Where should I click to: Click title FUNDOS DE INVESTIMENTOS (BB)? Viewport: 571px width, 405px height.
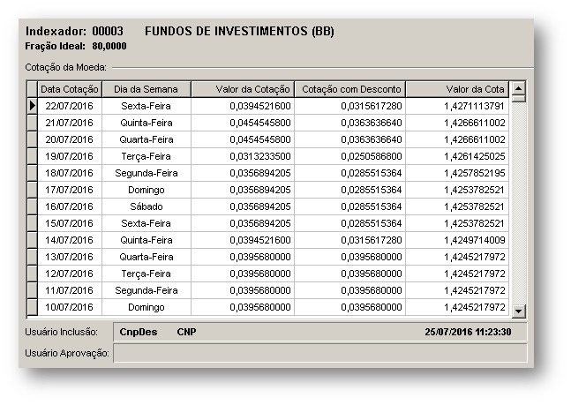click(x=239, y=31)
